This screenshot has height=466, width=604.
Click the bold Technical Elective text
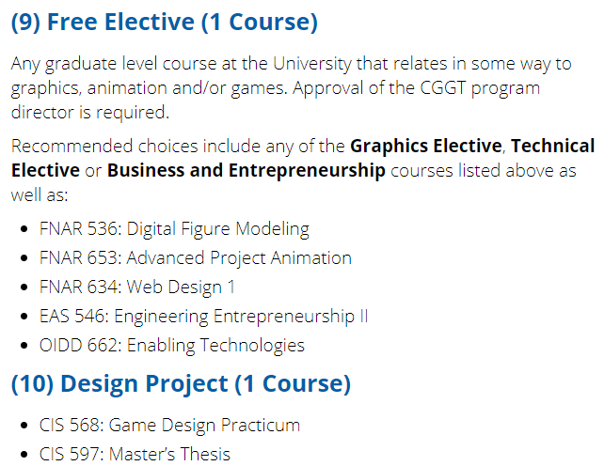point(552,147)
